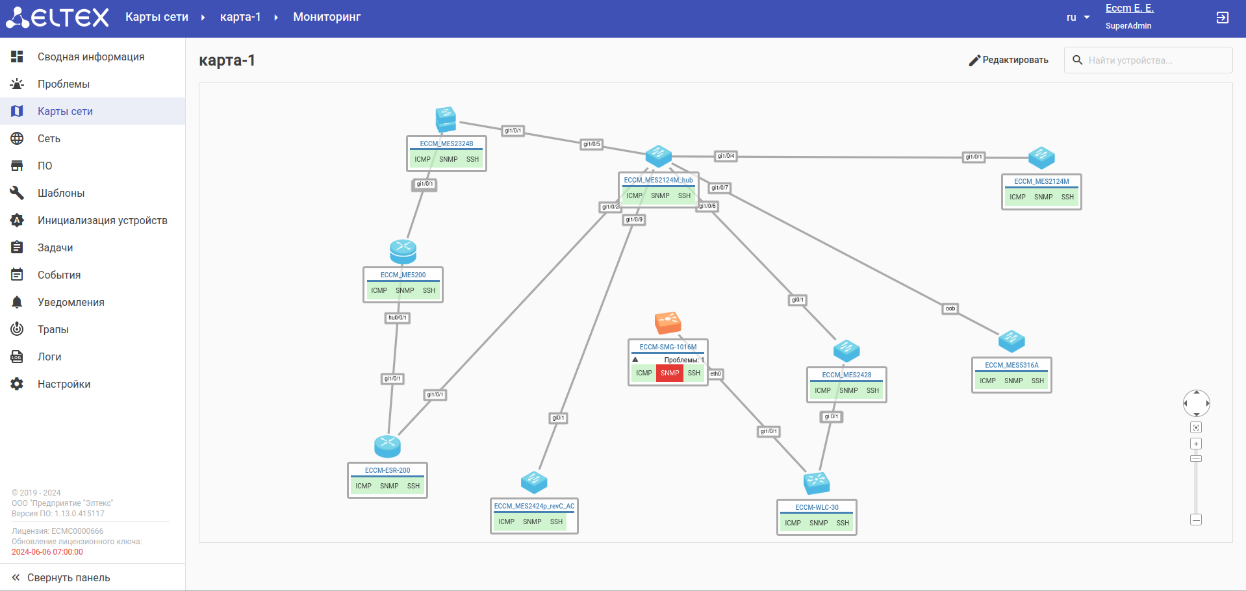Open the Сеть globe icon
The image size is (1246, 591).
(x=17, y=138)
